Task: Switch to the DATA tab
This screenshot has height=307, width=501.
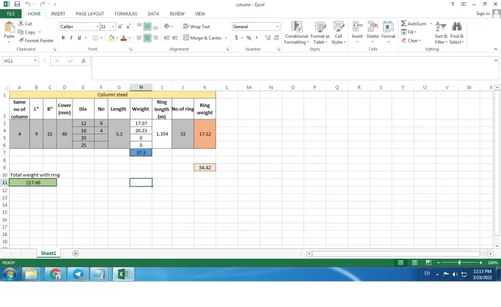Action: 153,14
